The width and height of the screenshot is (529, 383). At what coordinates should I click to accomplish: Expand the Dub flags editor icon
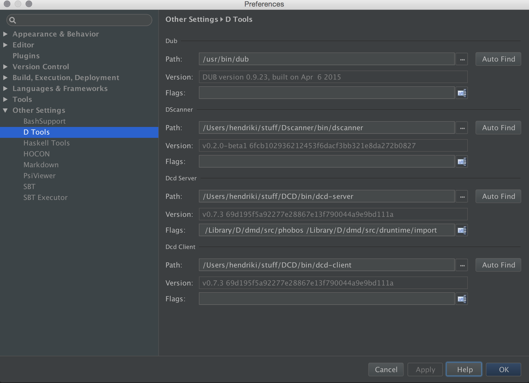(462, 93)
